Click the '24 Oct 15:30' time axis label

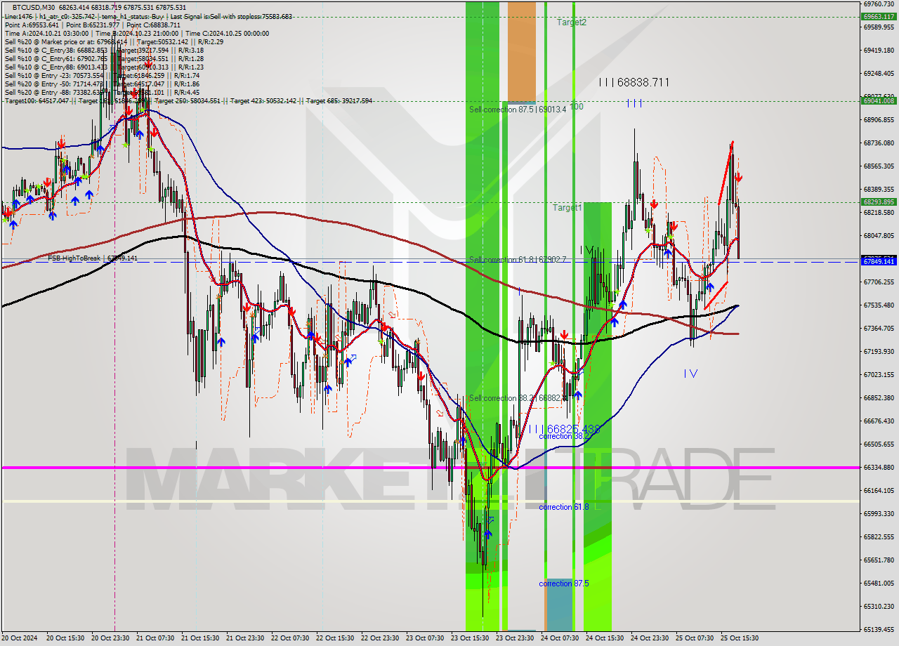(x=604, y=638)
